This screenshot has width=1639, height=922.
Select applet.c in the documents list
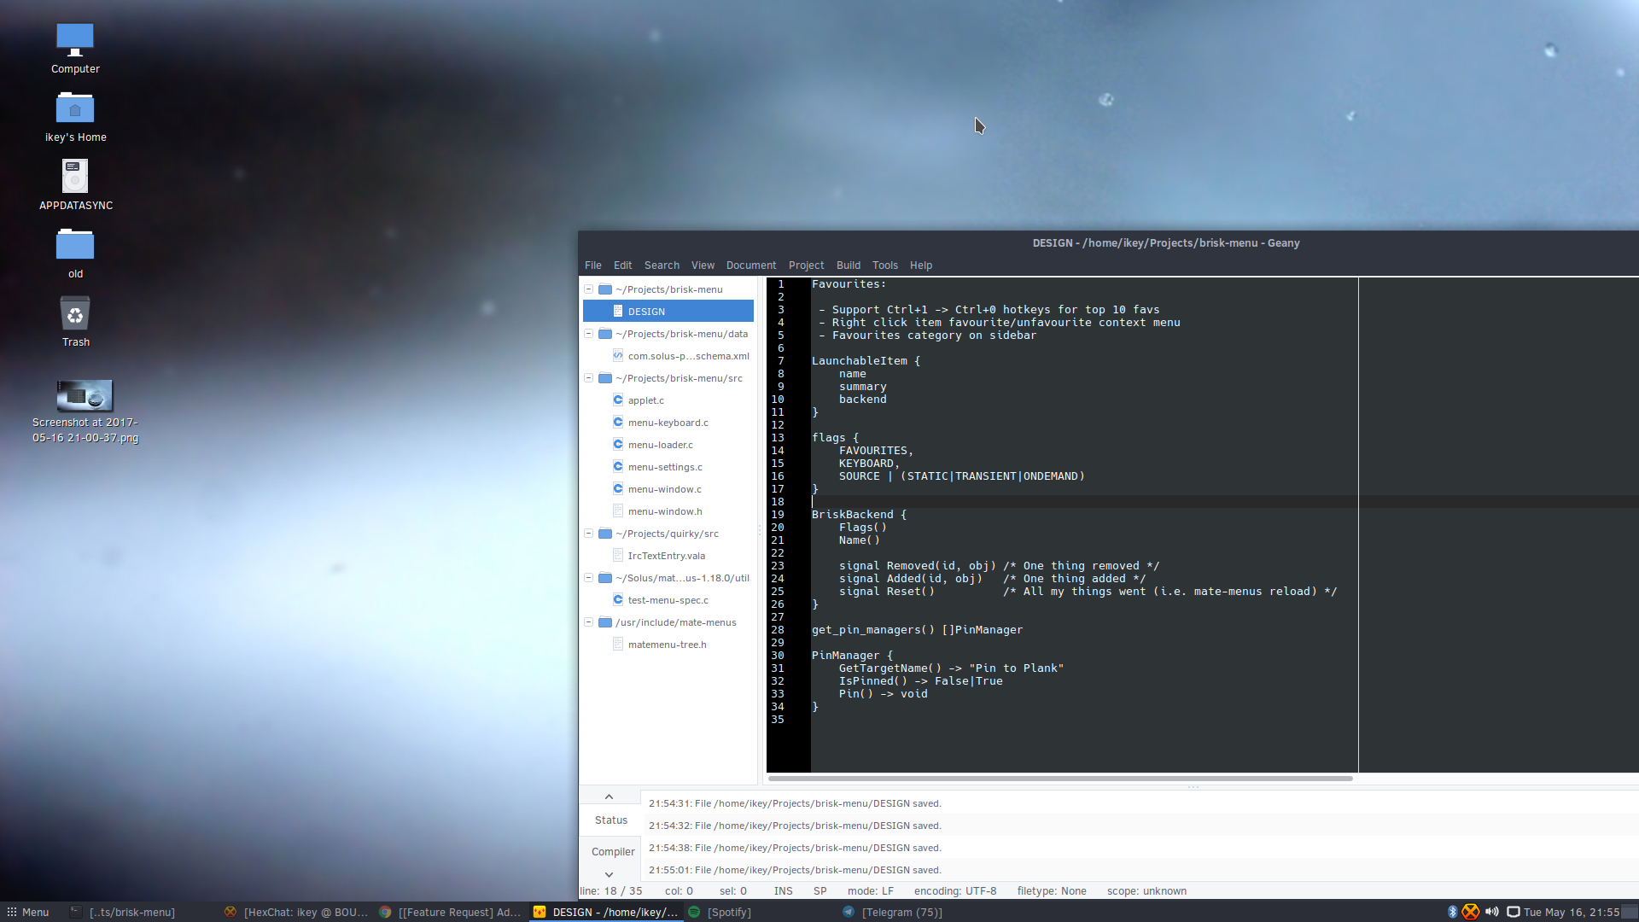(x=668, y=400)
